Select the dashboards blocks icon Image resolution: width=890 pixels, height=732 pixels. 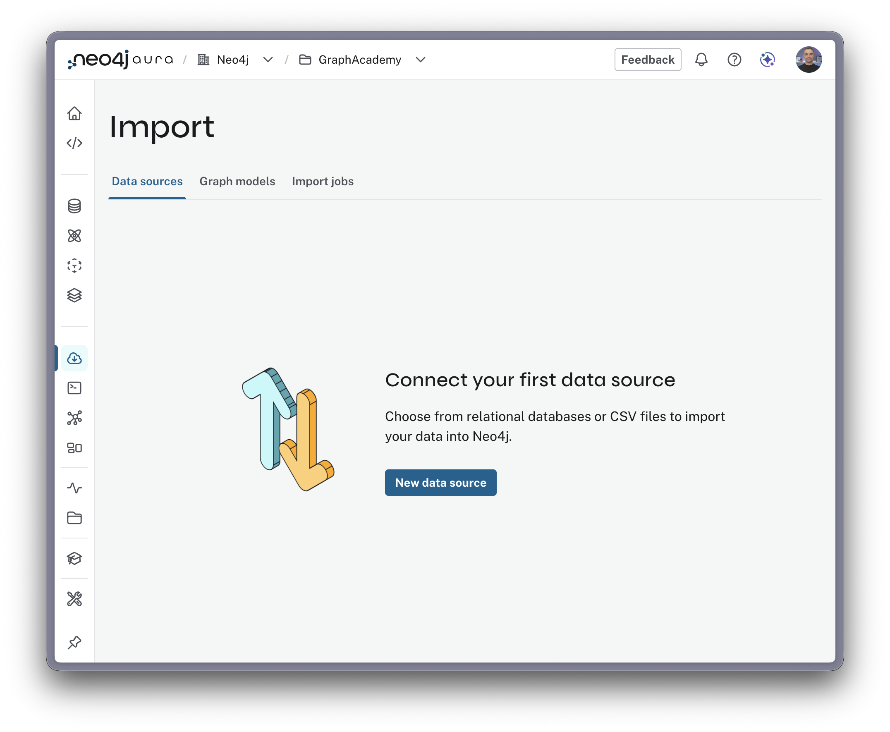(x=74, y=448)
